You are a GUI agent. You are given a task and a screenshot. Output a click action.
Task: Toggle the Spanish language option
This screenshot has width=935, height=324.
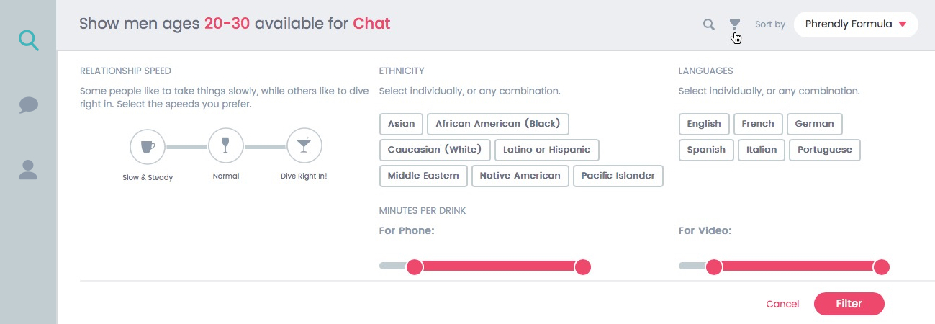(706, 150)
